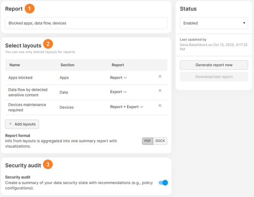Click the Add layouts button
Viewport: 254px width, 197px height.
(22, 124)
